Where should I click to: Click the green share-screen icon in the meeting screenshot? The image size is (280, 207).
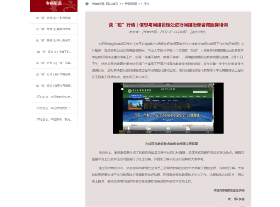(168, 129)
